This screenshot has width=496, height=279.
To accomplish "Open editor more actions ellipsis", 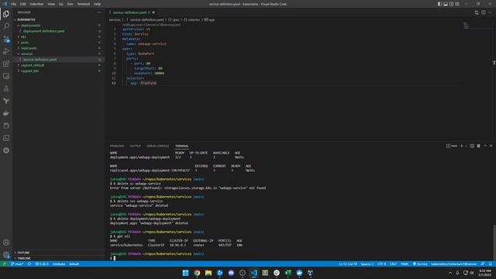I will pos(490,12).
